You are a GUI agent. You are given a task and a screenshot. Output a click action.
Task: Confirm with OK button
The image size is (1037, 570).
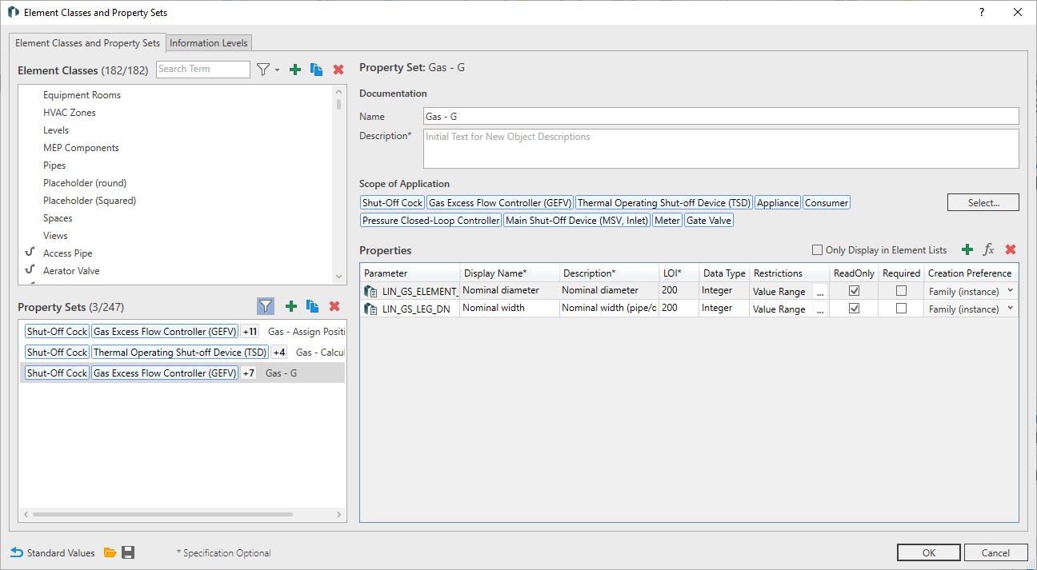pyautogui.click(x=929, y=552)
